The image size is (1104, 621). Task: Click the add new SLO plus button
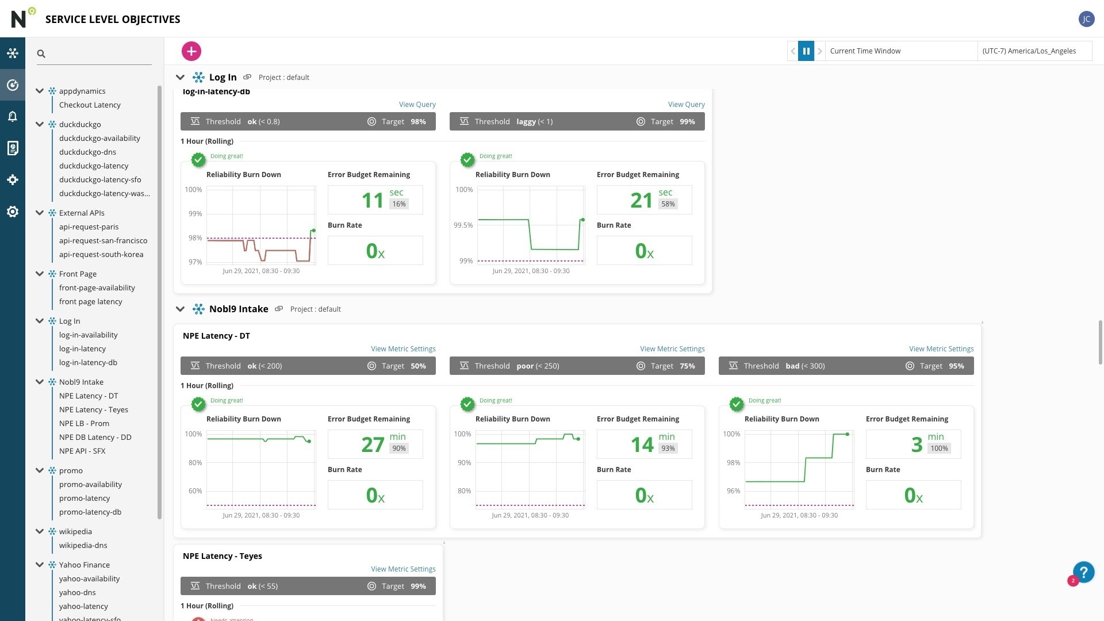[x=191, y=51]
